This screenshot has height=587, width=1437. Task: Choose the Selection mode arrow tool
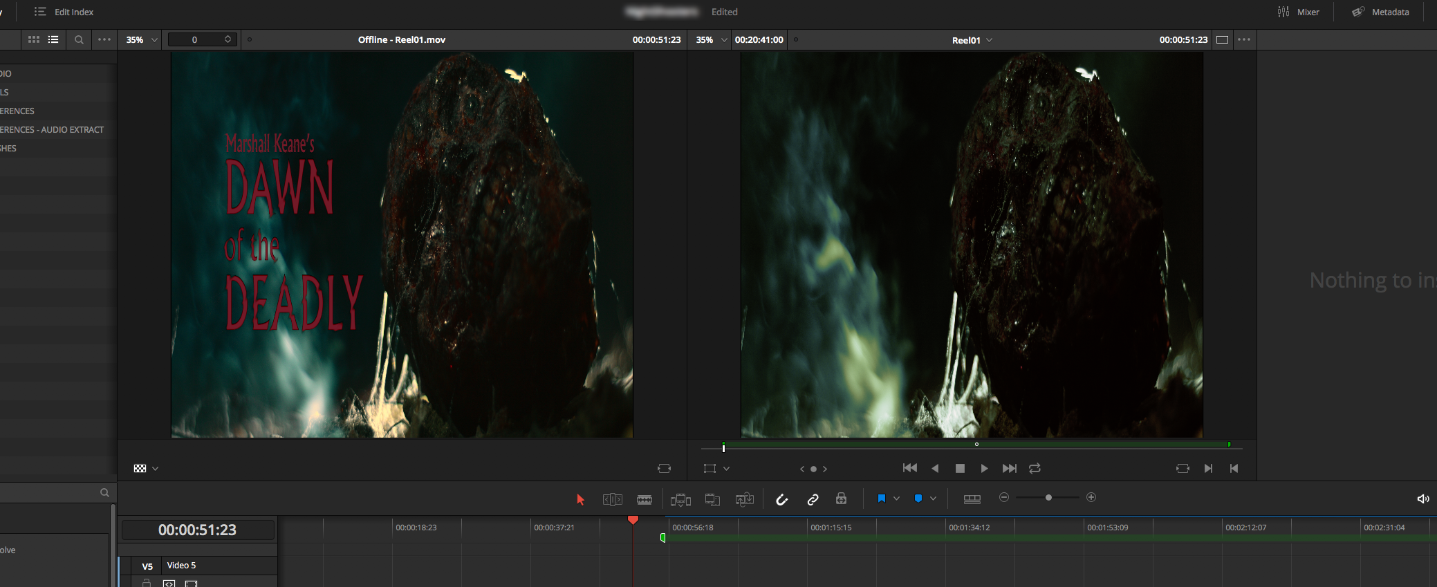coord(580,499)
